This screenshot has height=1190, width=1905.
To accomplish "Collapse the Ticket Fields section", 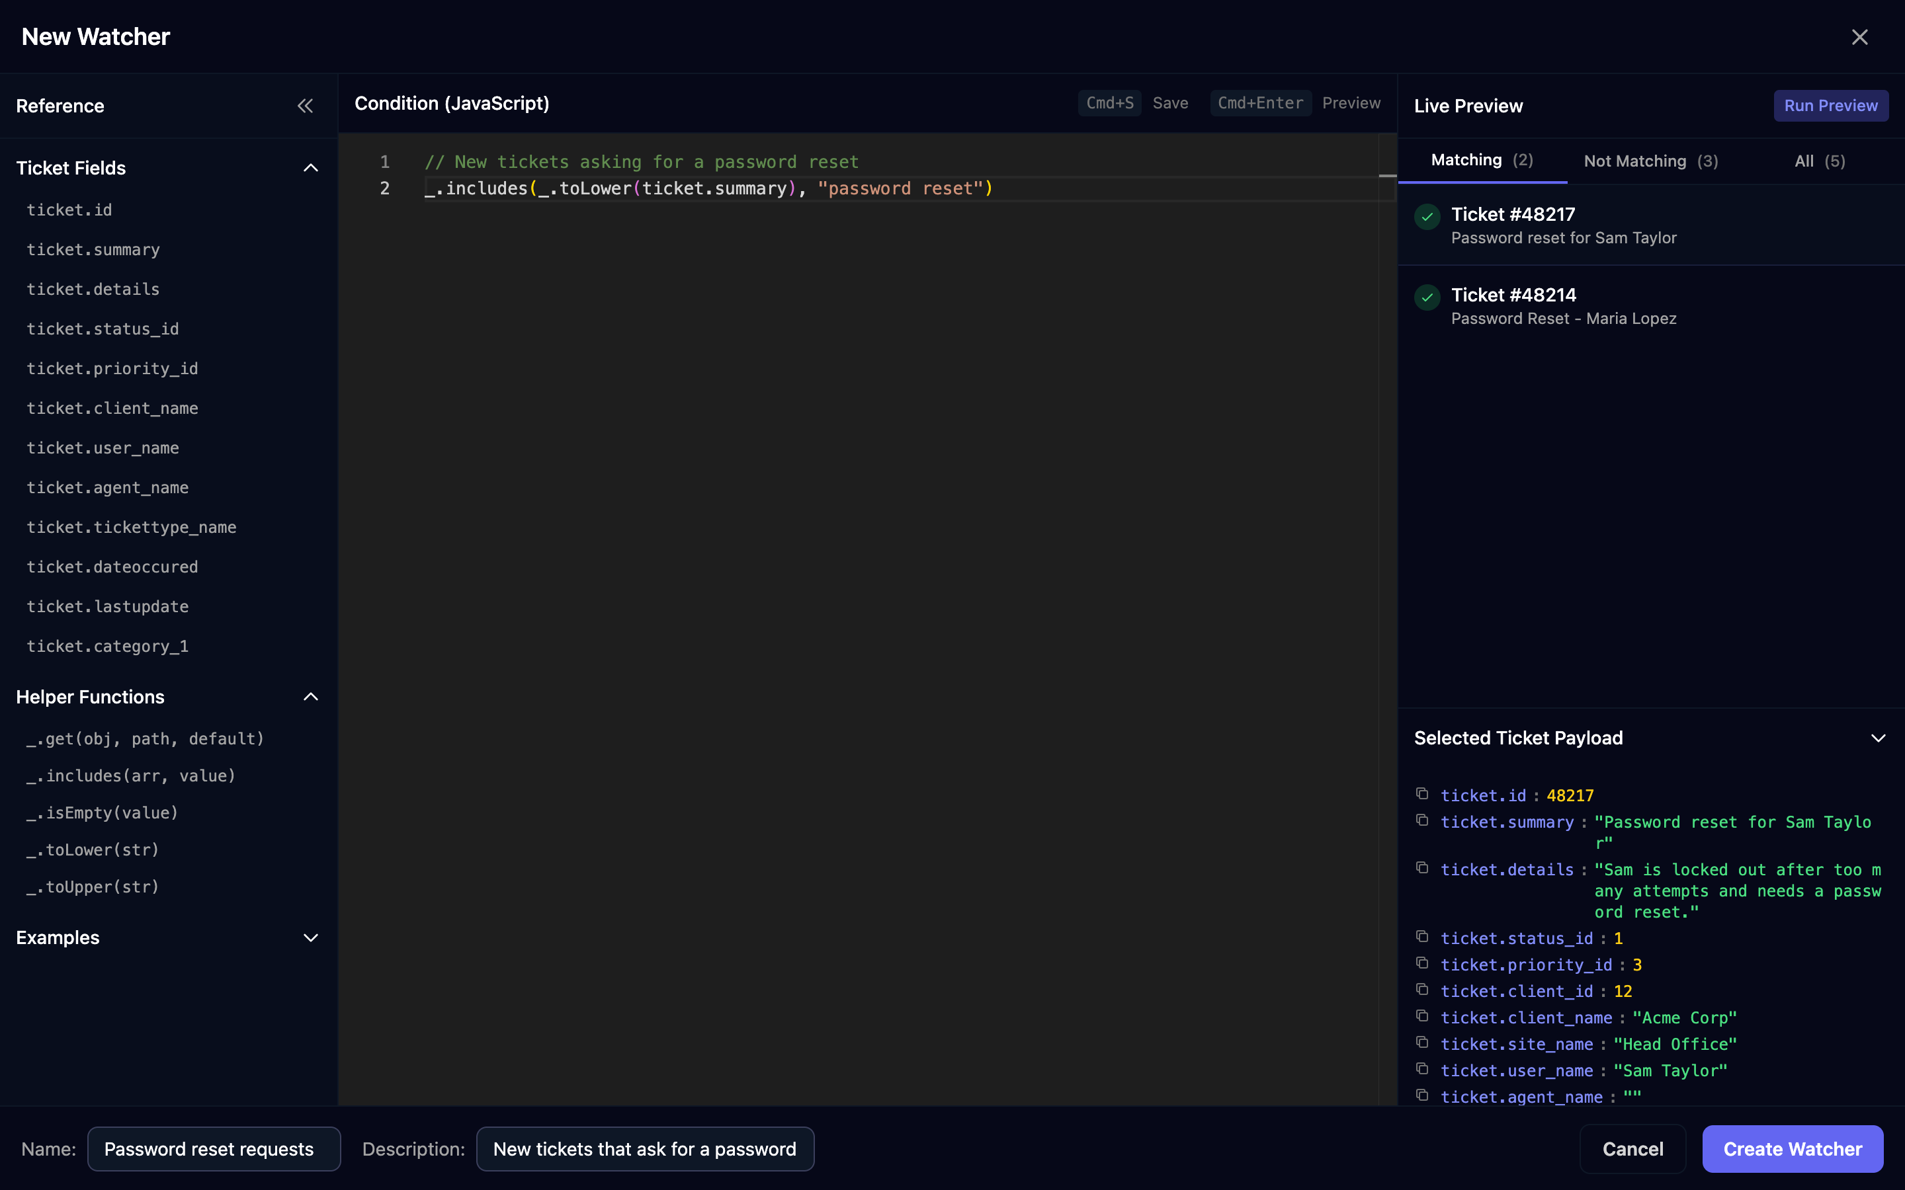I will (311, 168).
